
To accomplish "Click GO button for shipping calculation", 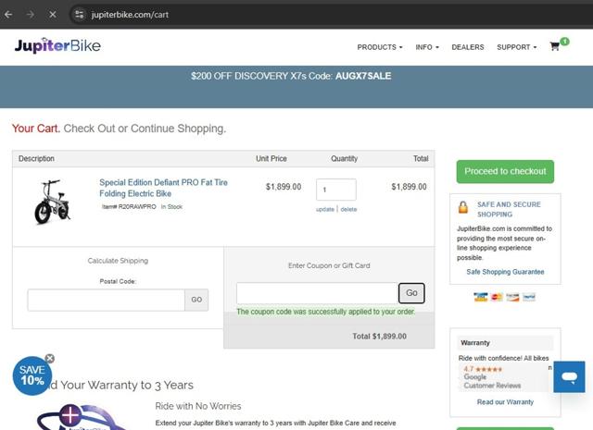I will pos(196,301).
